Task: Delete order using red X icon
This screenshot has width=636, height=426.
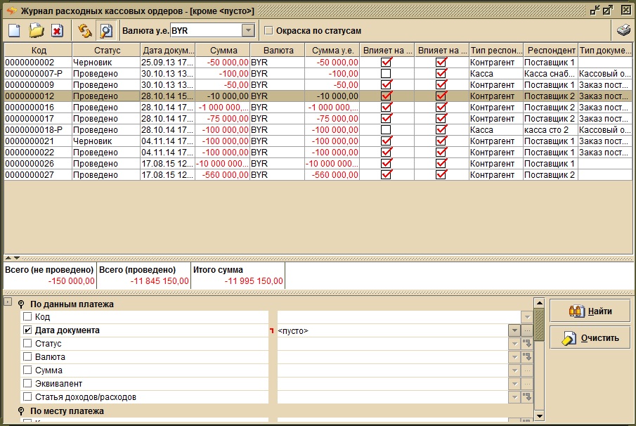Action: (x=57, y=31)
